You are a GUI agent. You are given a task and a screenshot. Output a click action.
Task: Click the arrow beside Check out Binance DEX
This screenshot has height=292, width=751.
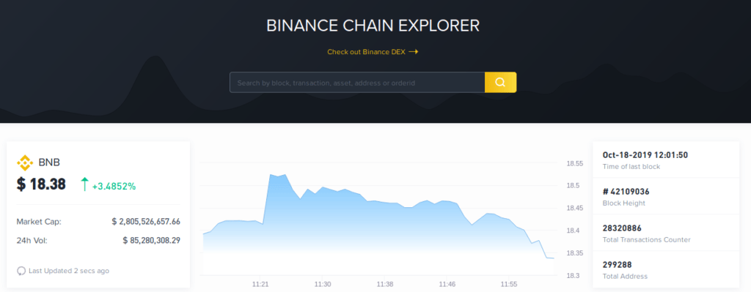point(414,52)
